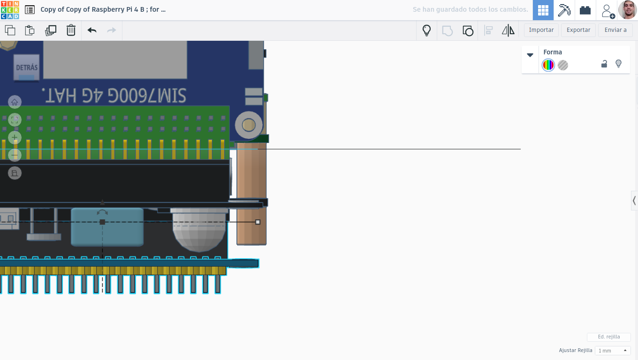Redo the last action
This screenshot has height=360, width=638.
(x=112, y=30)
